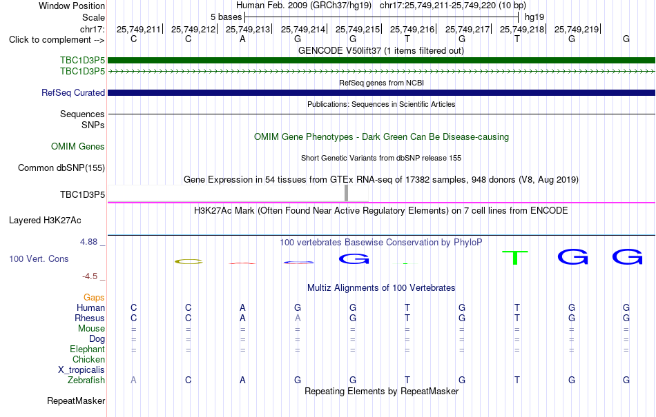Click the Sequences label in Publications track

click(x=82, y=114)
